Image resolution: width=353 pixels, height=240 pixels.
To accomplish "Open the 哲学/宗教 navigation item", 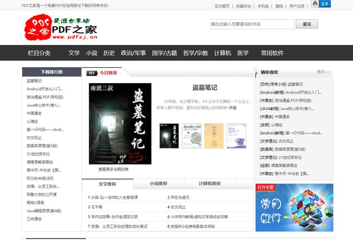I will click(195, 53).
